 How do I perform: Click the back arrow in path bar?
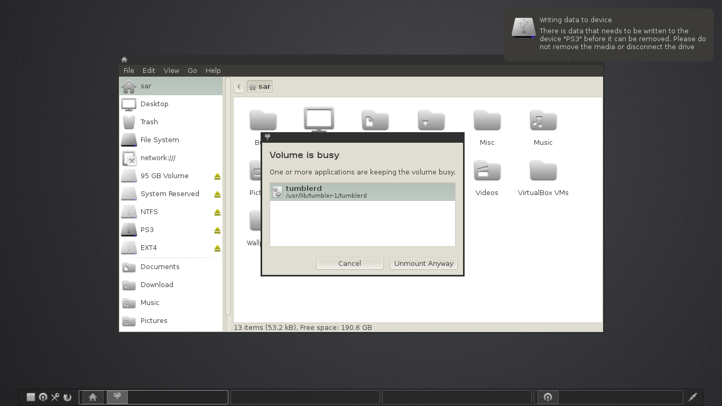click(x=239, y=87)
